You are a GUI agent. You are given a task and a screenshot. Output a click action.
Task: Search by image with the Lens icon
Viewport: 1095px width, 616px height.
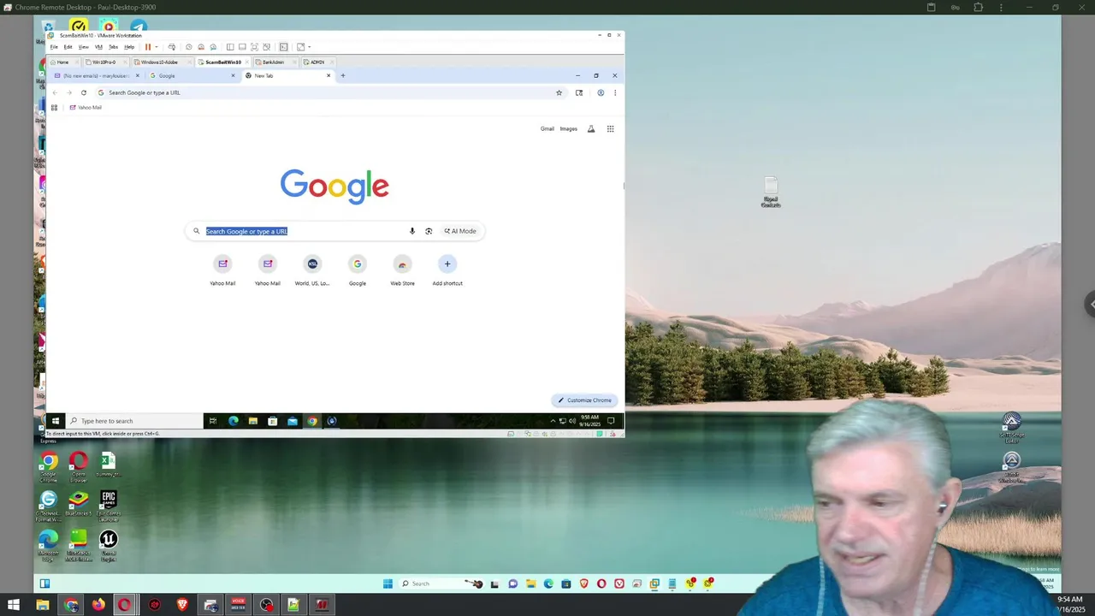tap(429, 231)
